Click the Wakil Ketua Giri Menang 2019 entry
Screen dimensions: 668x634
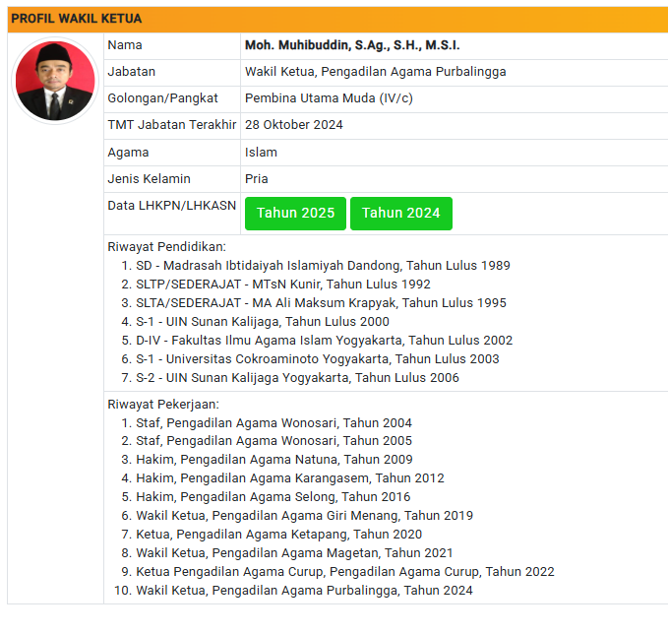[304, 516]
